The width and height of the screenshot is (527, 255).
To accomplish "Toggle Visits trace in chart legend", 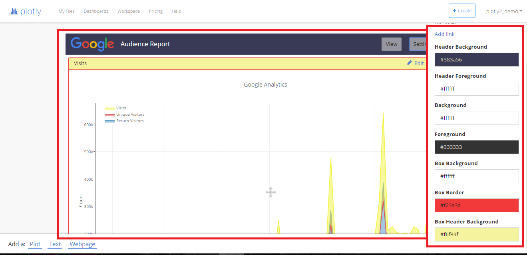I will [x=115, y=108].
